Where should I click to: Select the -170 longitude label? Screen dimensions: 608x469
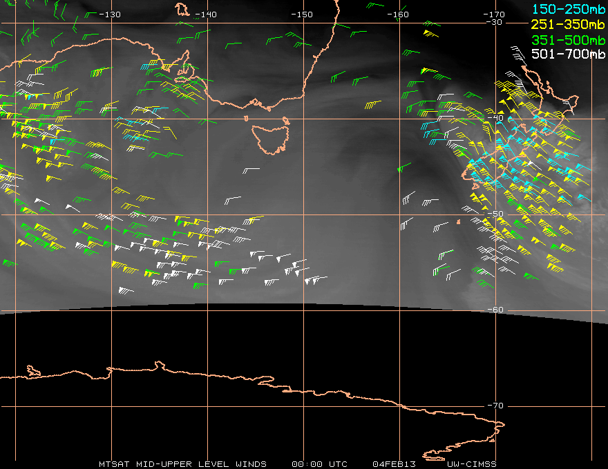(494, 14)
